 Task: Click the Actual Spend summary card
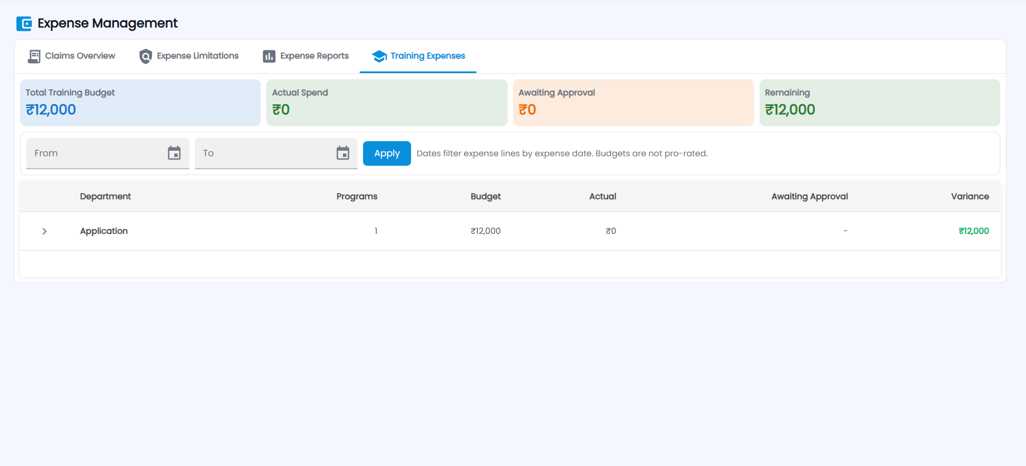(387, 103)
